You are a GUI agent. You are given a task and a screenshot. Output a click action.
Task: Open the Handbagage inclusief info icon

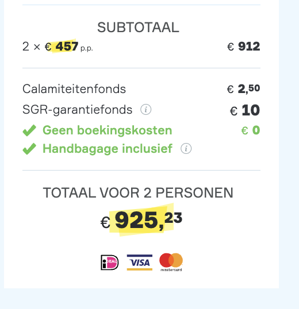coord(186,148)
